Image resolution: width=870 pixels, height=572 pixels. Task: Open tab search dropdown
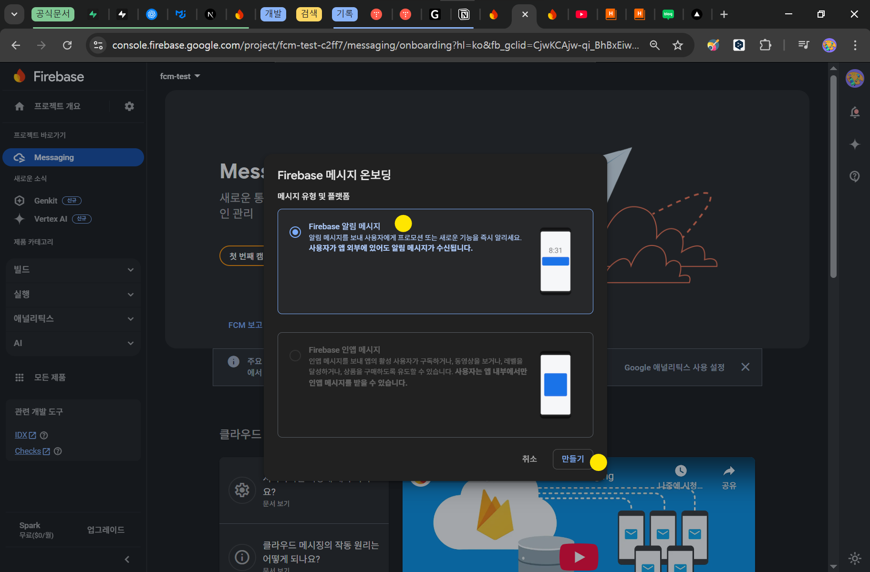(x=14, y=14)
